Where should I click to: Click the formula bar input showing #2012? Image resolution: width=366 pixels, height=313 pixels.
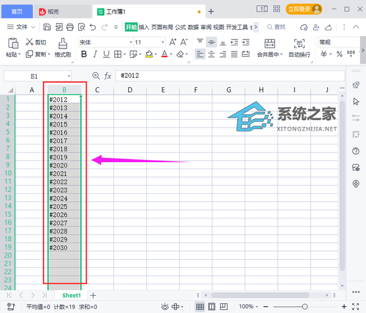point(230,76)
